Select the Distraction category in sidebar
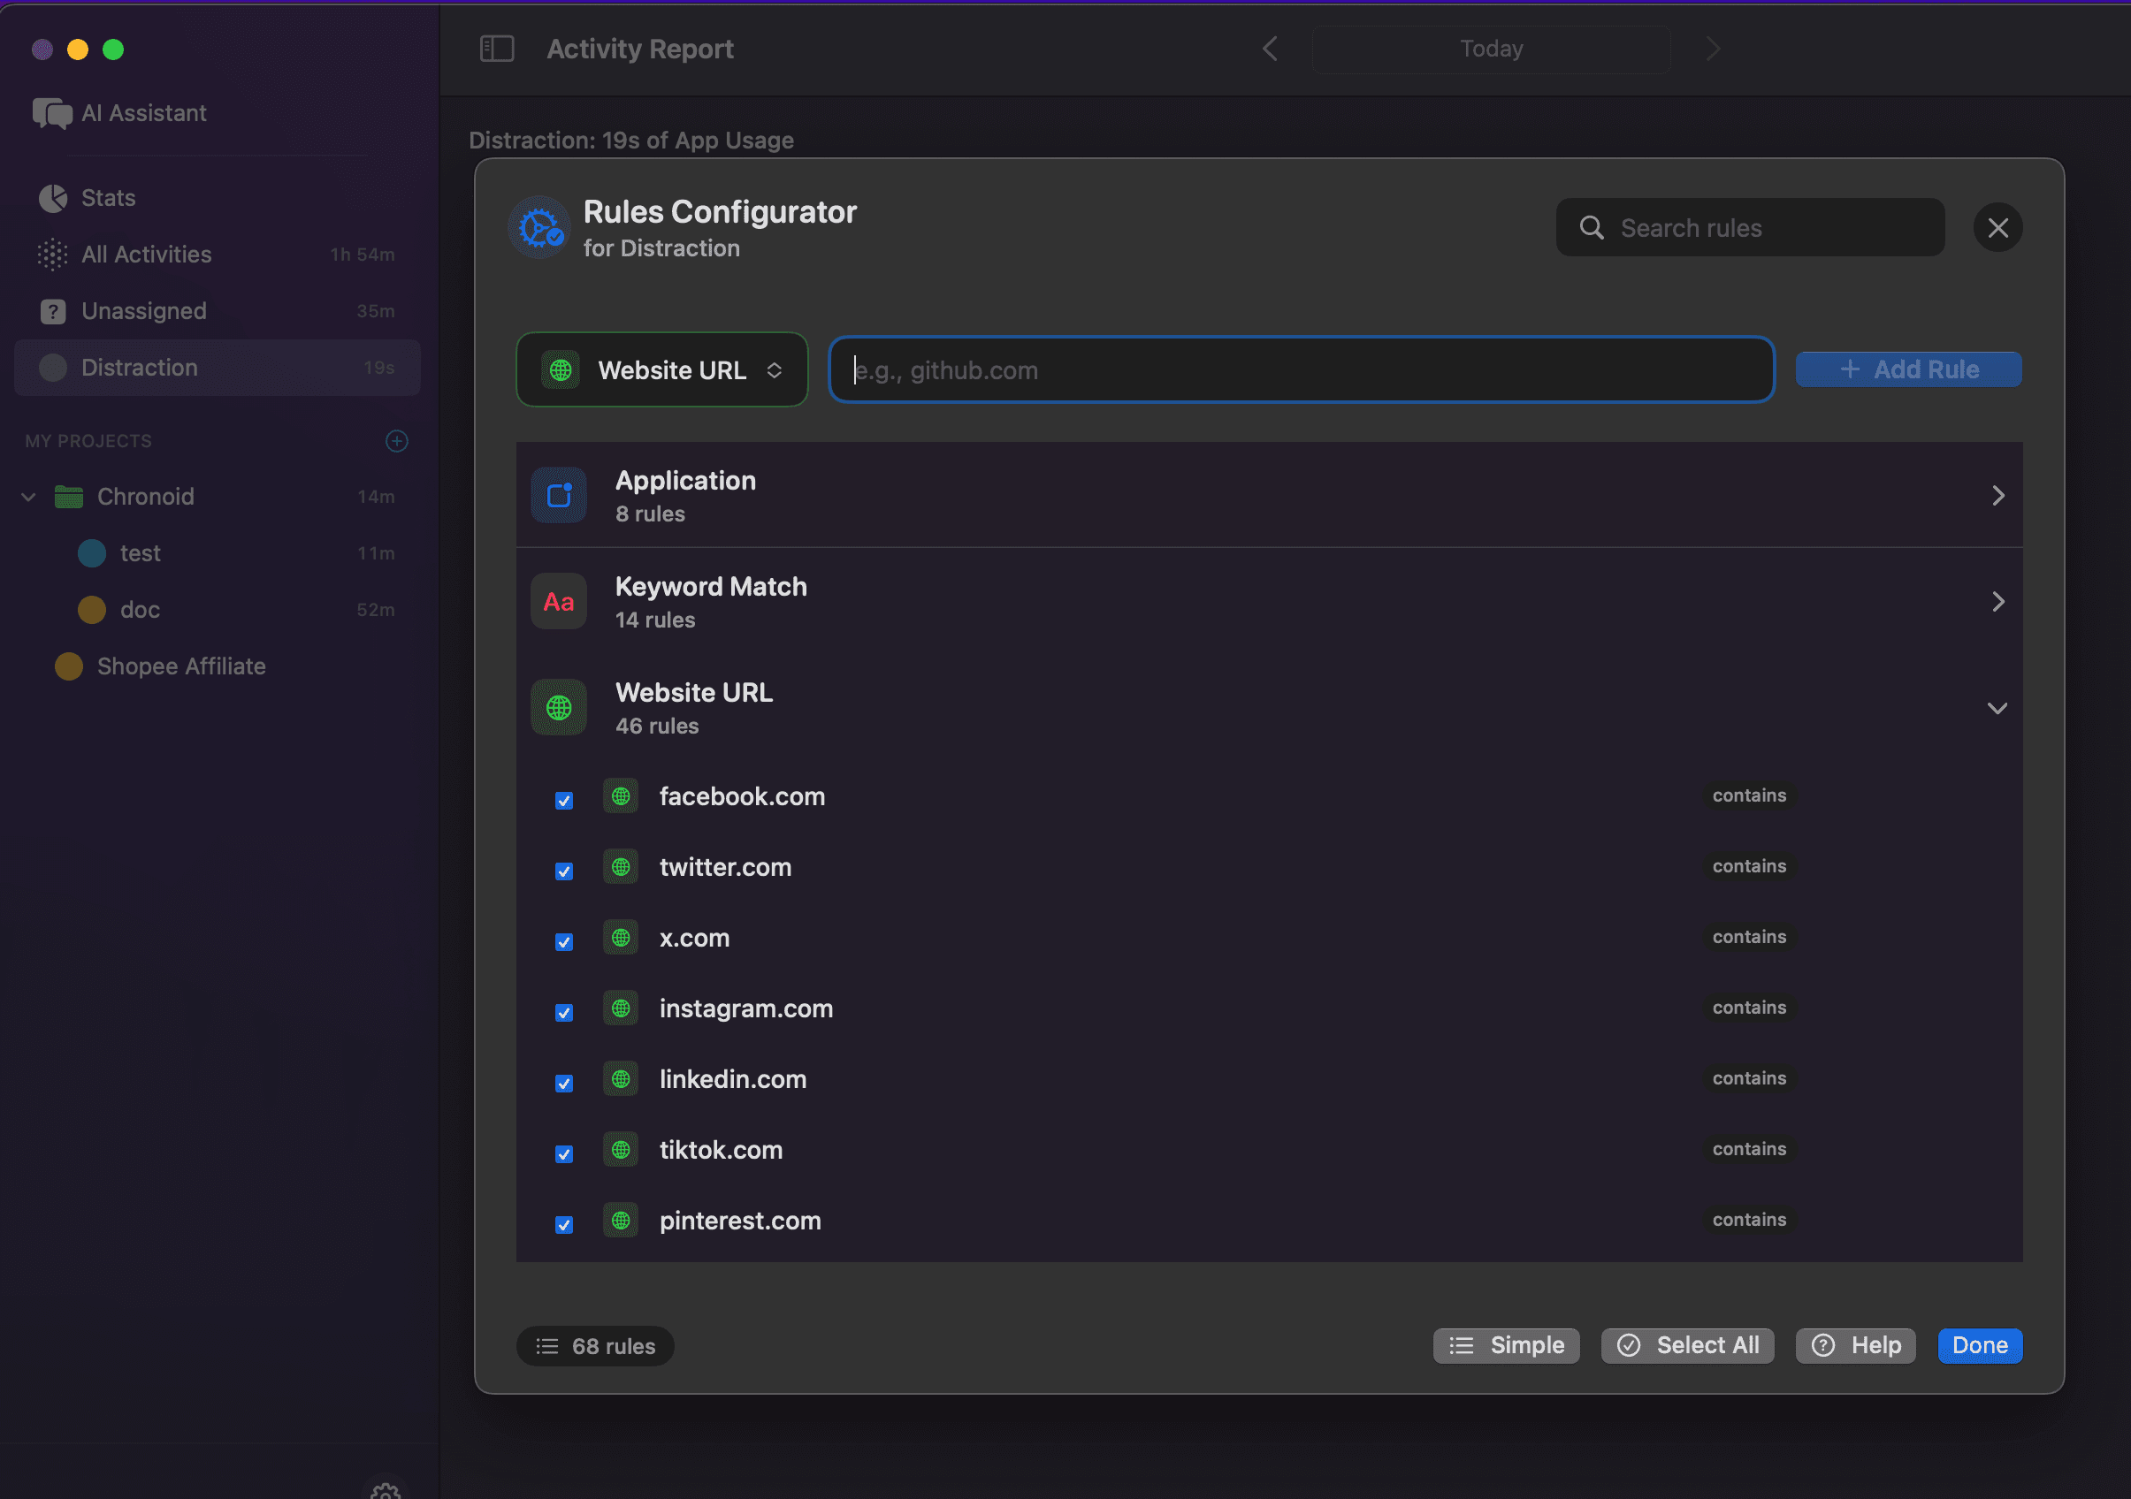This screenshot has width=2131, height=1499. point(138,367)
